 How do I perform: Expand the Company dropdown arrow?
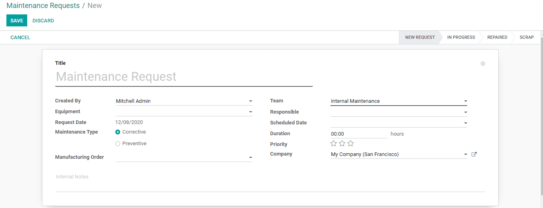coord(465,154)
